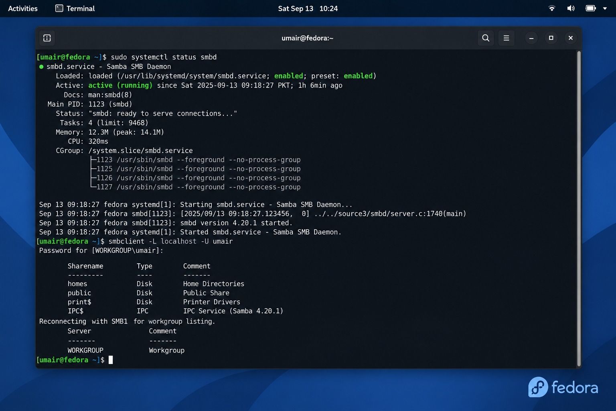The width and height of the screenshot is (616, 411).
Task: Click the 'WORKGROUP' server entry
Action: [85, 350]
